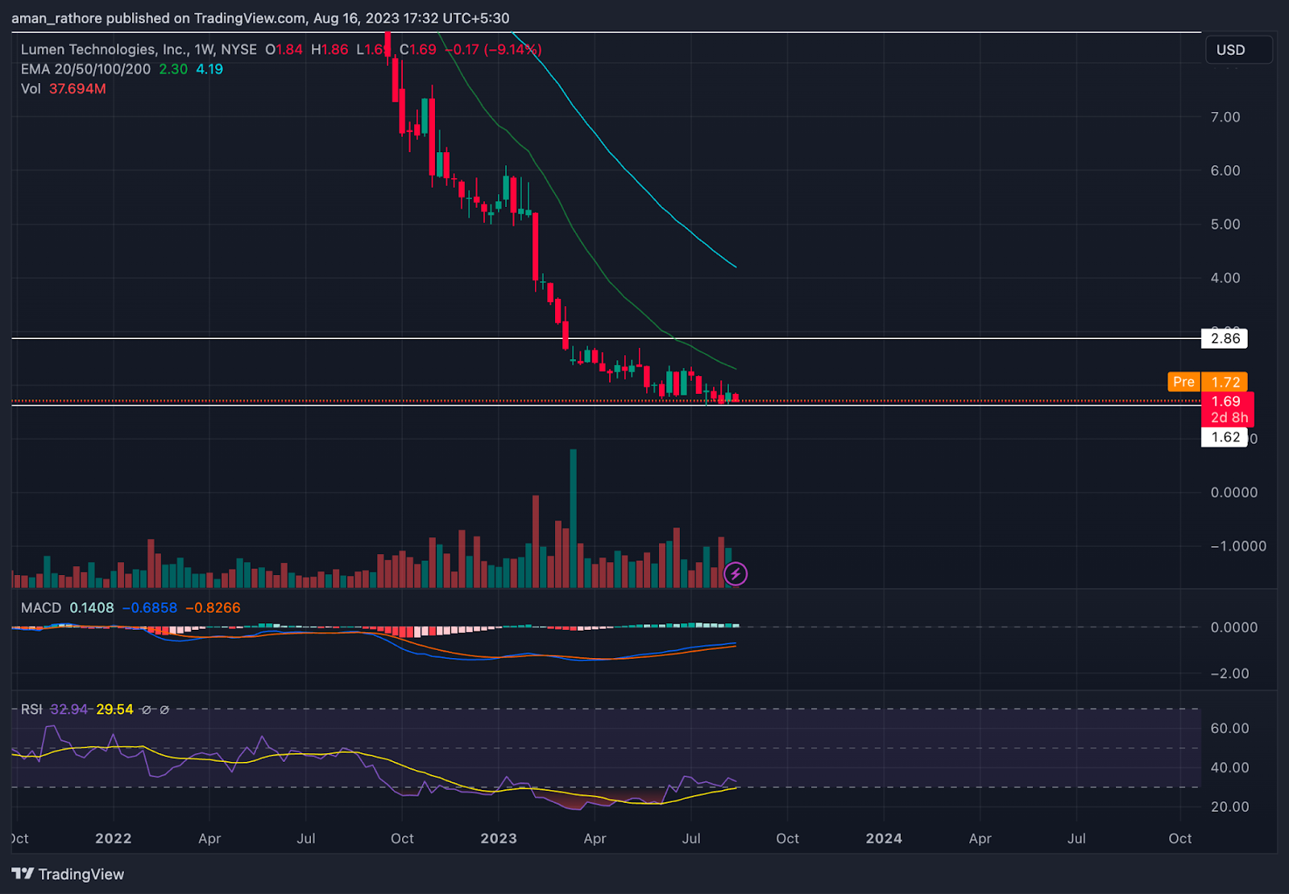Click the Vol 37.694M legend label
The height and width of the screenshot is (894, 1289).
64,89
